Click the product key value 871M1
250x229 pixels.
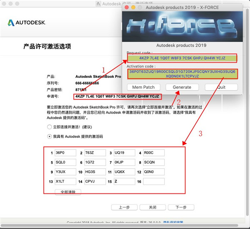coord(81,90)
